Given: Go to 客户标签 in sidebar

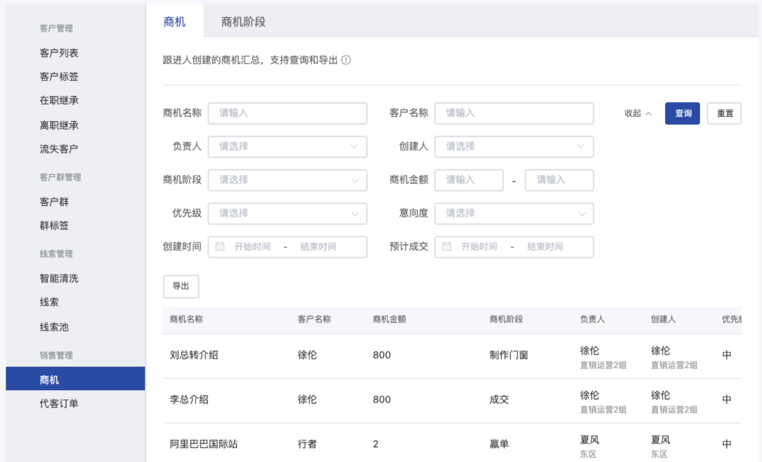Looking at the screenshot, I should 59,77.
